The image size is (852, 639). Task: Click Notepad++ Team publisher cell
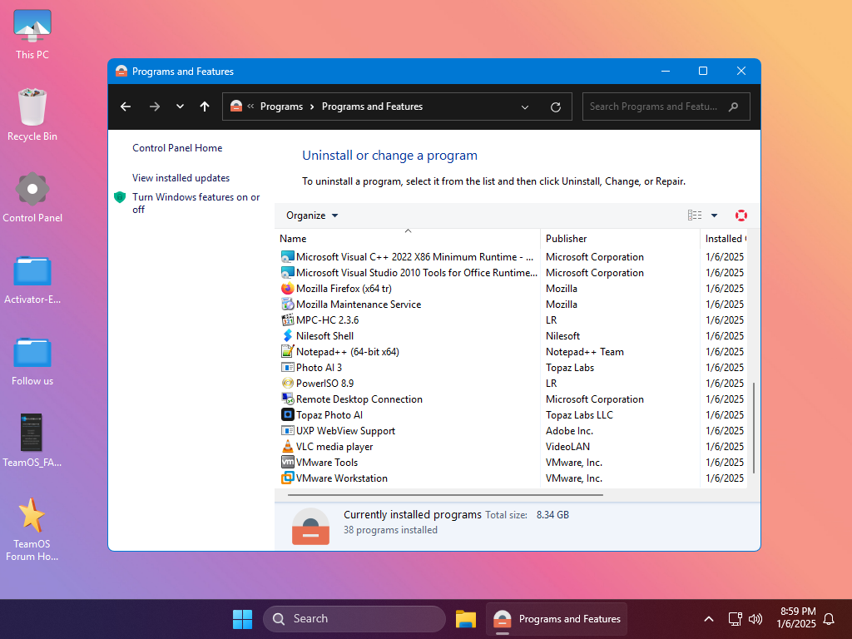[x=585, y=352]
